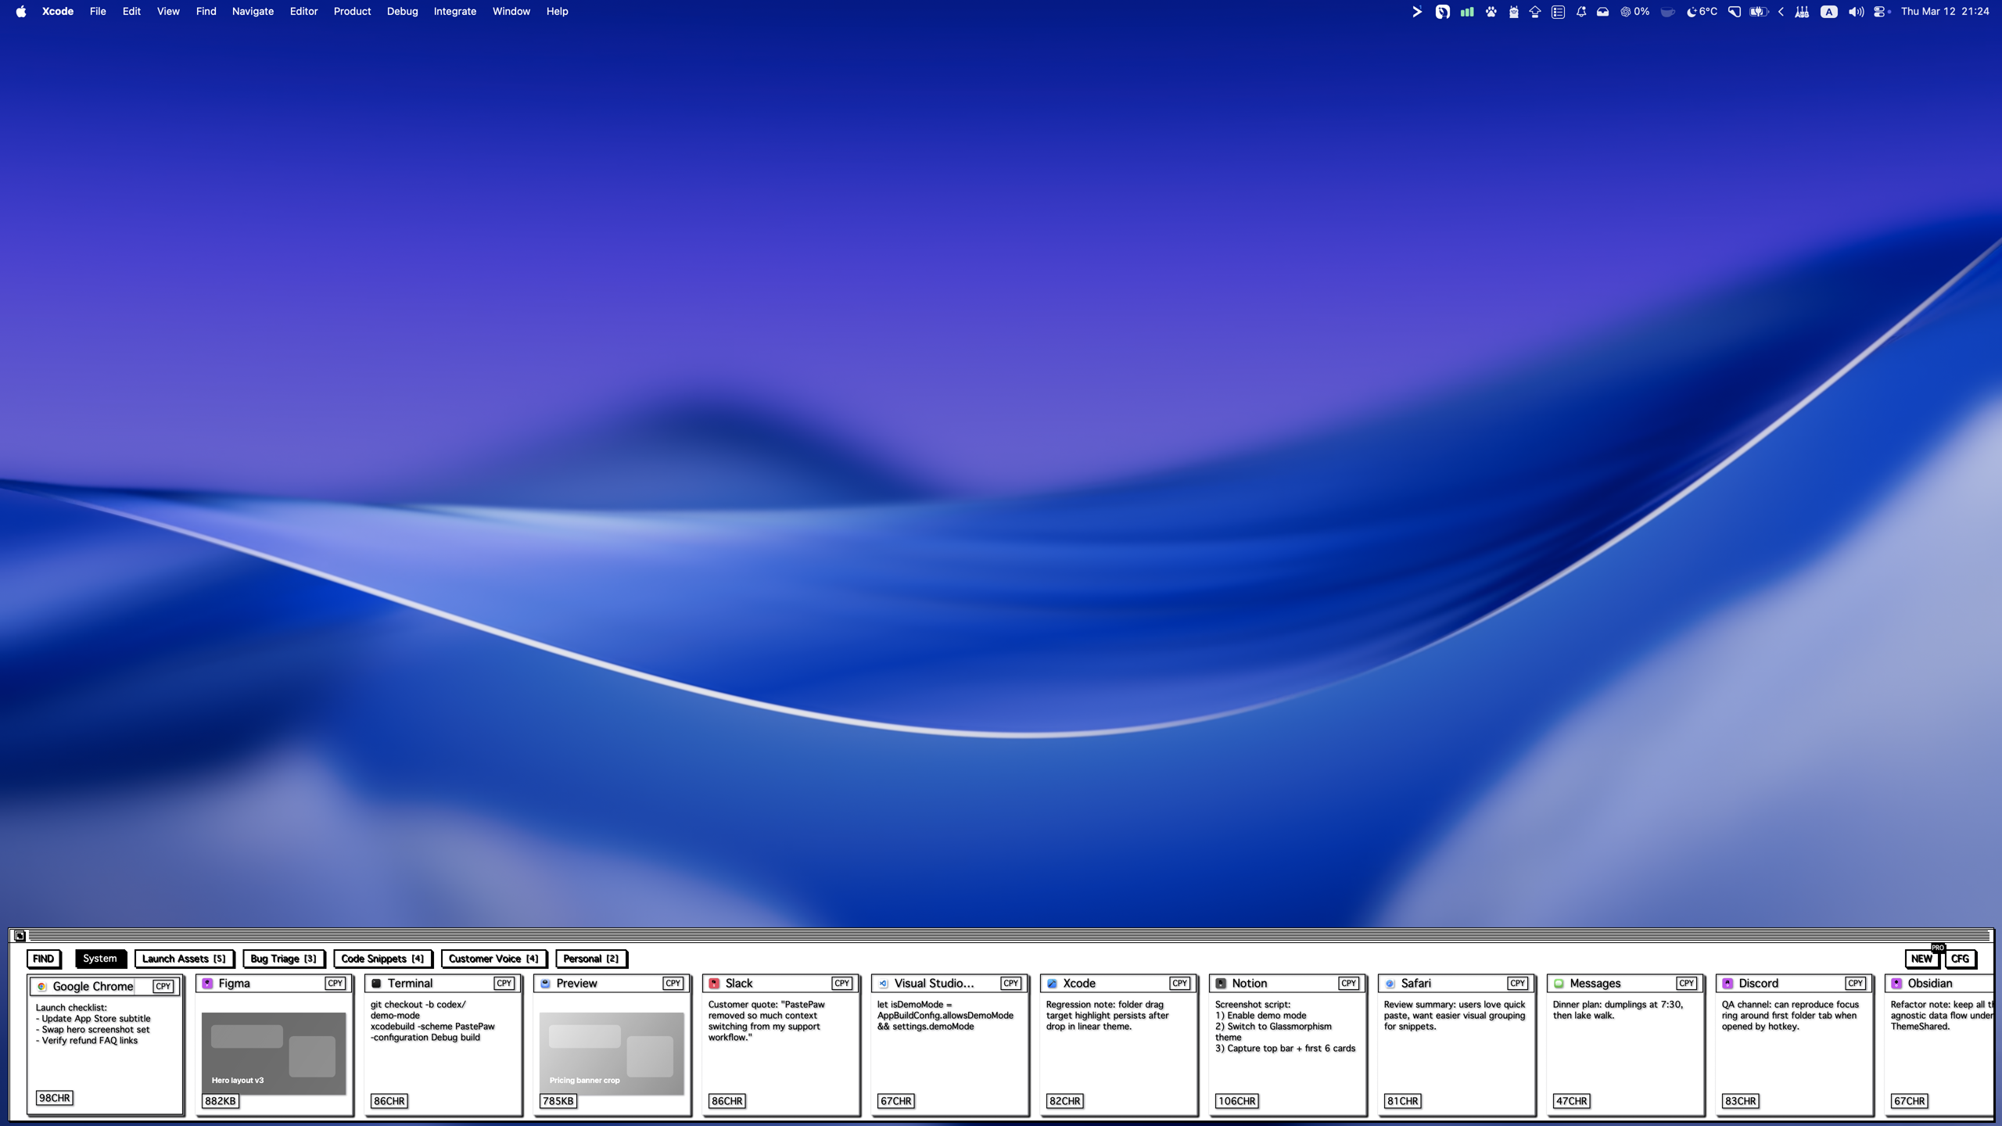
Task: Click the Safari icon on the review summary card
Action: click(1390, 983)
